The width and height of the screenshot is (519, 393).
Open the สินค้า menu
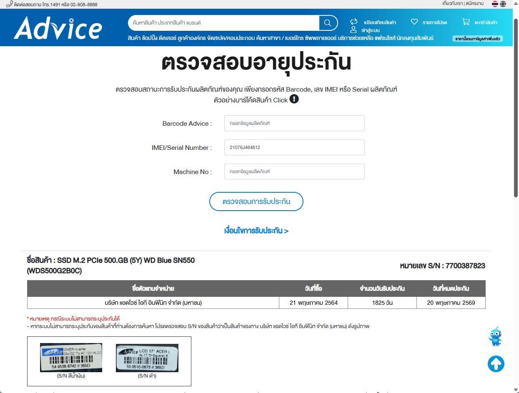pyautogui.click(x=134, y=38)
